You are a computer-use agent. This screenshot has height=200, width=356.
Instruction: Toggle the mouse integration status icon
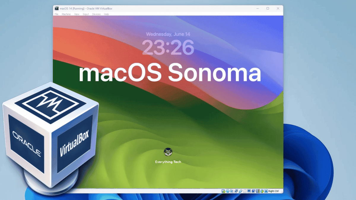262,191
